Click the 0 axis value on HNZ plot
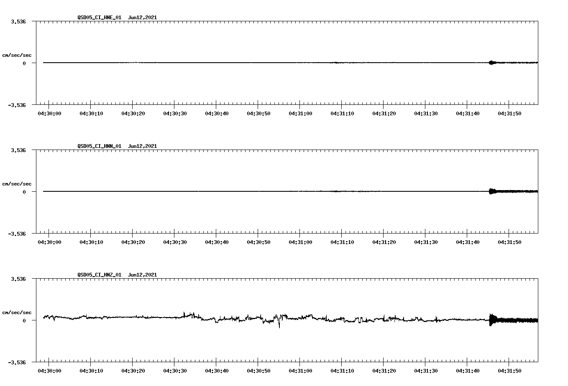Screen dimensions: 568x386 pos(24,321)
